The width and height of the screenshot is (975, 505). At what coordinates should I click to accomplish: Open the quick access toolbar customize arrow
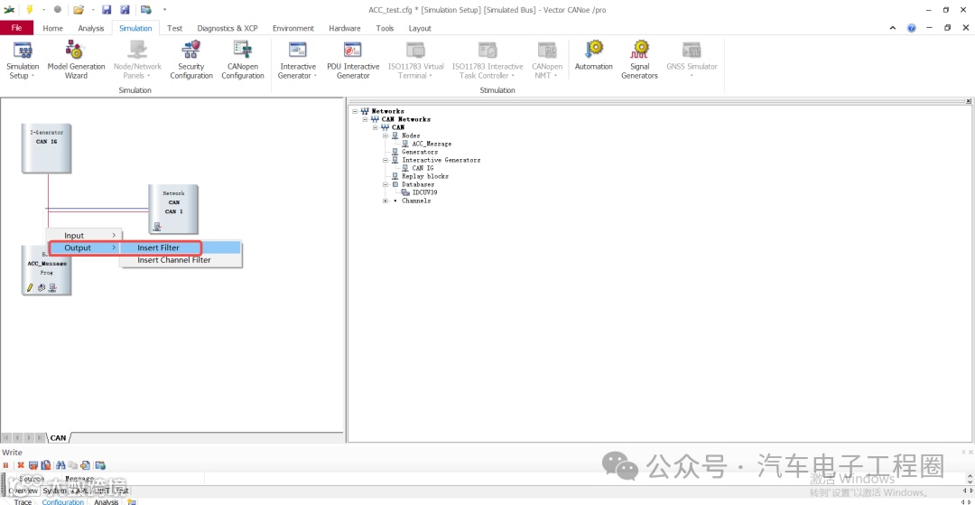(x=165, y=9)
